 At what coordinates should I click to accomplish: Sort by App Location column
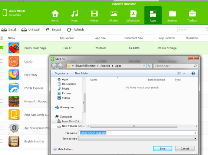pos(167,38)
